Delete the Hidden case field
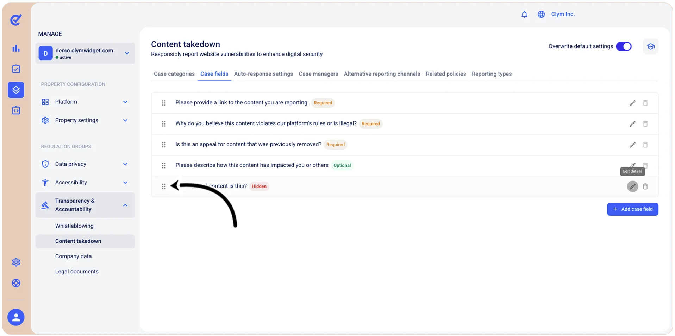 (x=645, y=186)
